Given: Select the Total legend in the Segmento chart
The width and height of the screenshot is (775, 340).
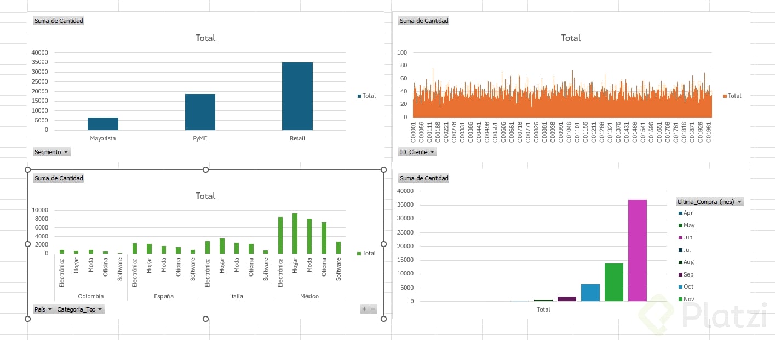Looking at the screenshot, I should [366, 96].
